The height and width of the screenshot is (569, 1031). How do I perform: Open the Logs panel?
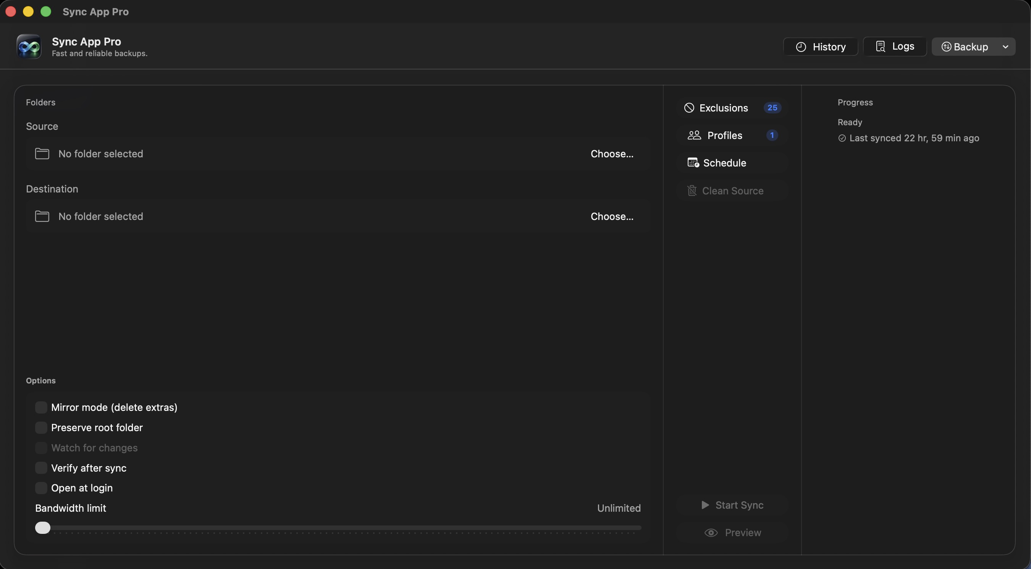pyautogui.click(x=895, y=47)
